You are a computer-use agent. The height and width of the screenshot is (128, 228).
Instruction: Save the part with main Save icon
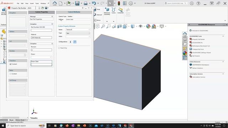77,3
